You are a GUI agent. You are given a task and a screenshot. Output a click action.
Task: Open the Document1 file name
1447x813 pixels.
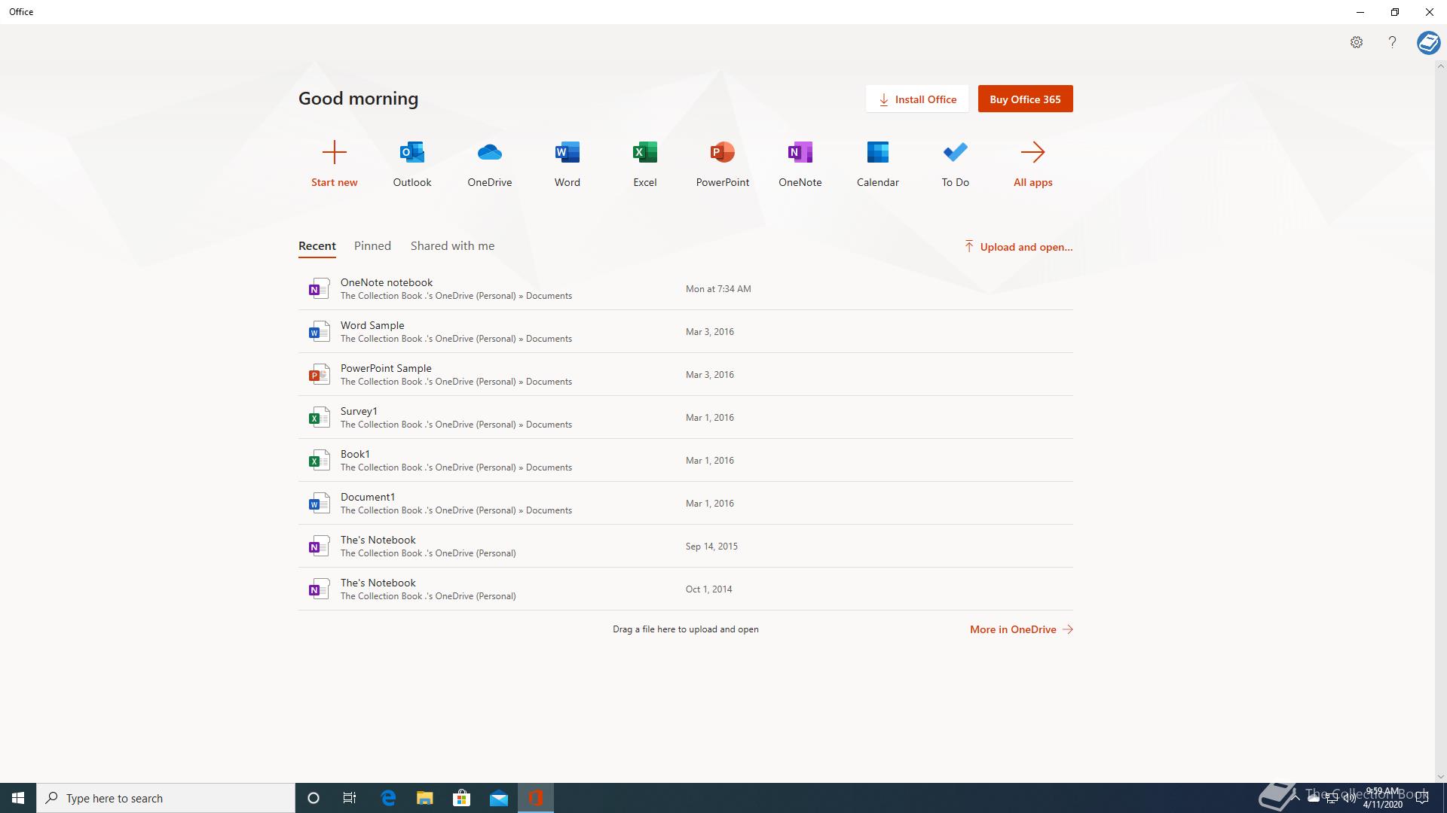(x=368, y=498)
